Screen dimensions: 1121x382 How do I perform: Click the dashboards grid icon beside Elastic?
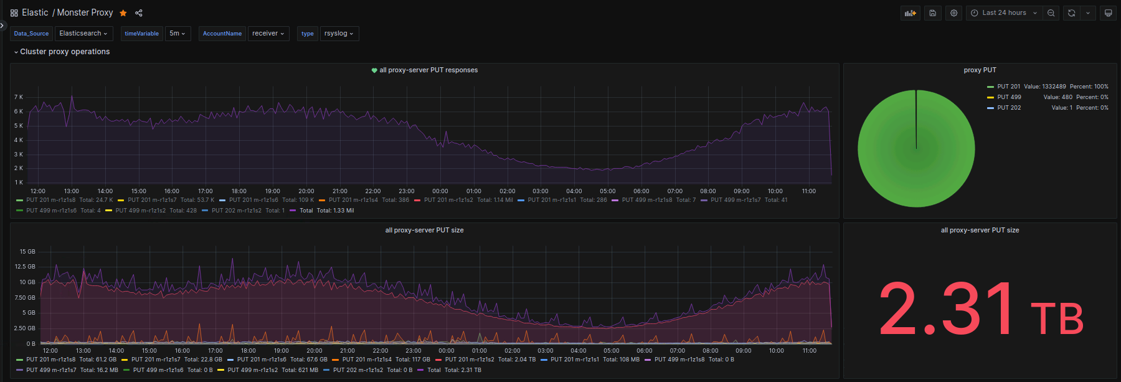(x=14, y=13)
